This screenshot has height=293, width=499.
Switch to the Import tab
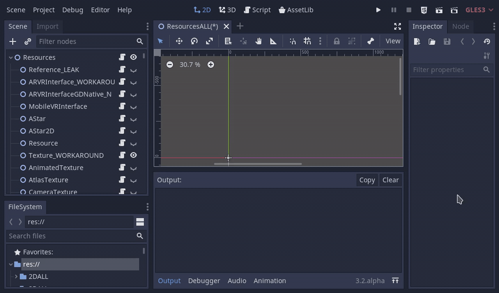pos(48,26)
